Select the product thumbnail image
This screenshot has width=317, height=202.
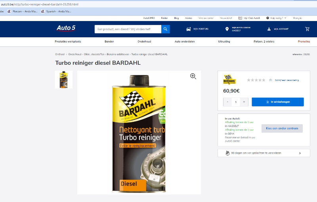63,79
